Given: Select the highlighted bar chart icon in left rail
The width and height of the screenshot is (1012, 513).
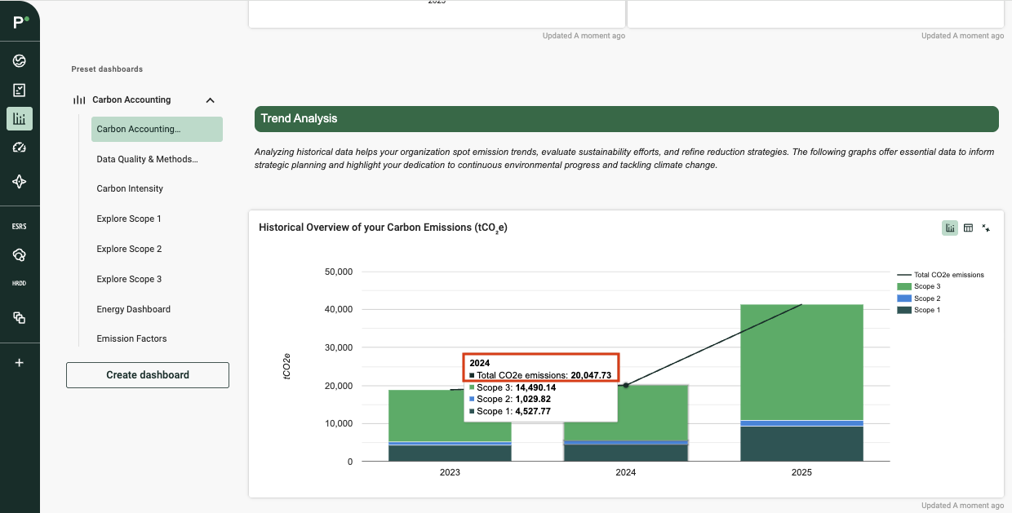Looking at the screenshot, I should [x=20, y=118].
